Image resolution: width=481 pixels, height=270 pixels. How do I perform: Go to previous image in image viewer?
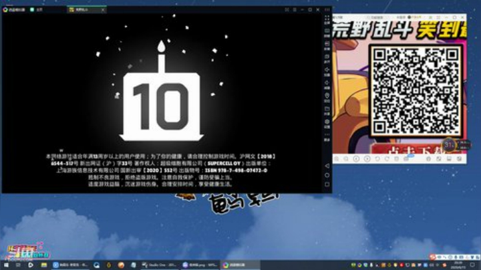click(x=356, y=158)
